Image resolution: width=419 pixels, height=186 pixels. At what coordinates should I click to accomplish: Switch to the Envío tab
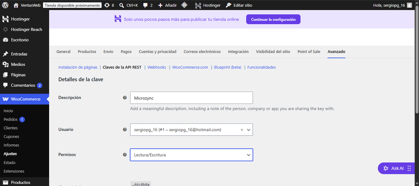108,52
